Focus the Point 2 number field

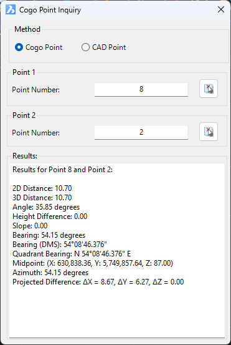[x=141, y=132]
